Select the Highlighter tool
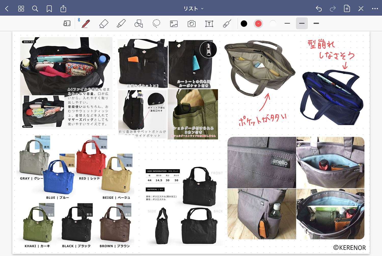This screenshot has width=382, height=256. point(121,23)
